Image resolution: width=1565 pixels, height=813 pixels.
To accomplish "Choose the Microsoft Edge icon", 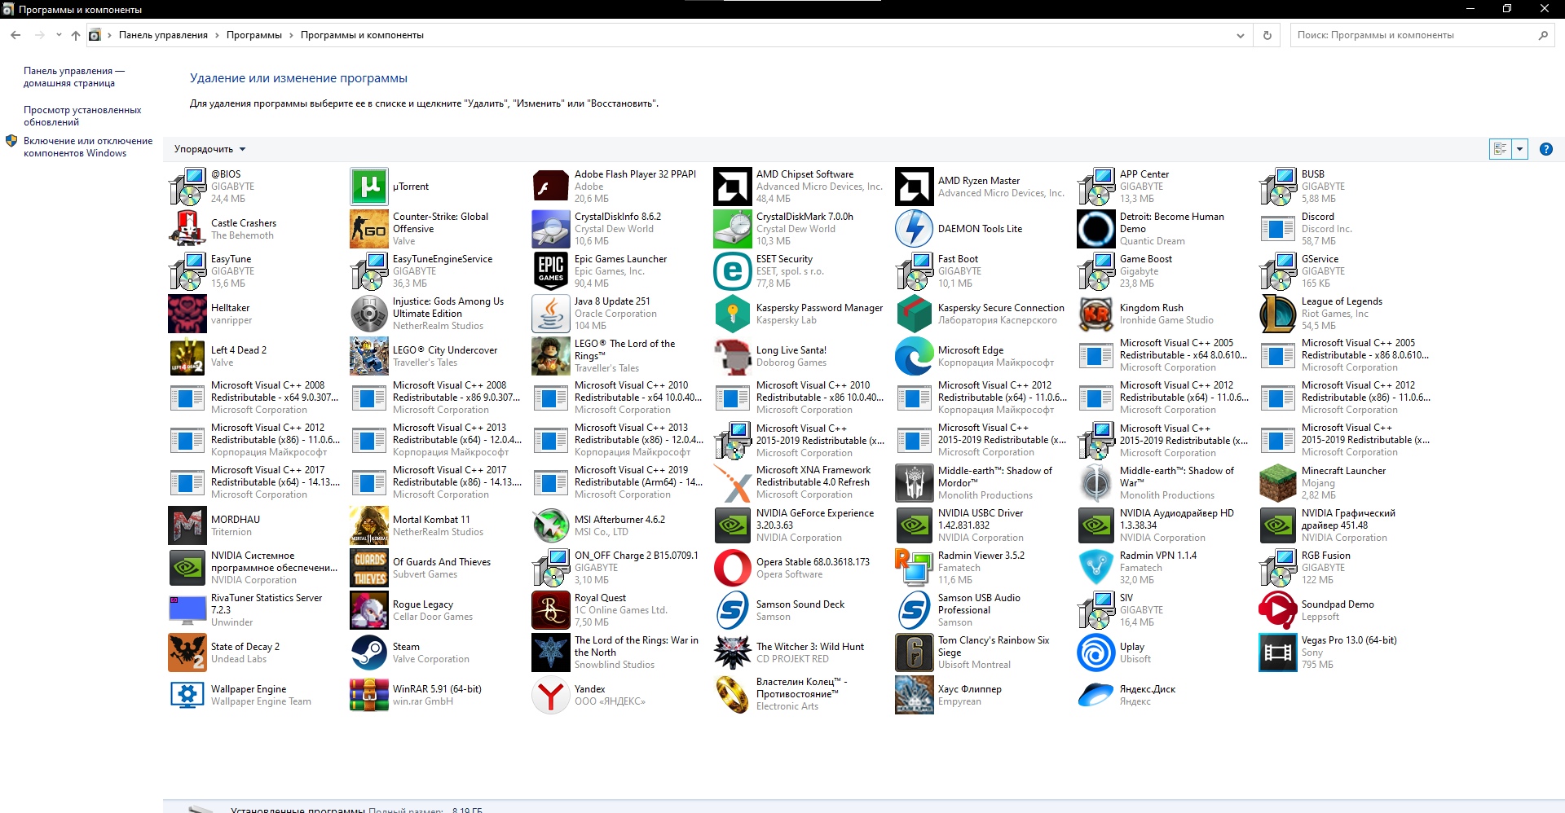I will [915, 356].
